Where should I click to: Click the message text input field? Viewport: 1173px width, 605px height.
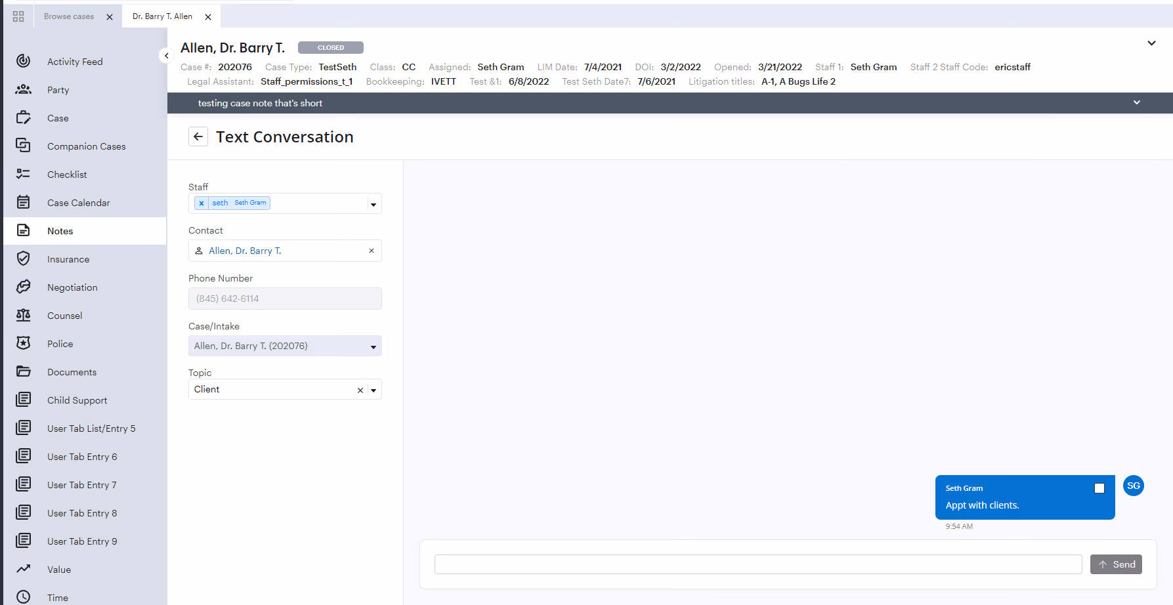tap(758, 564)
